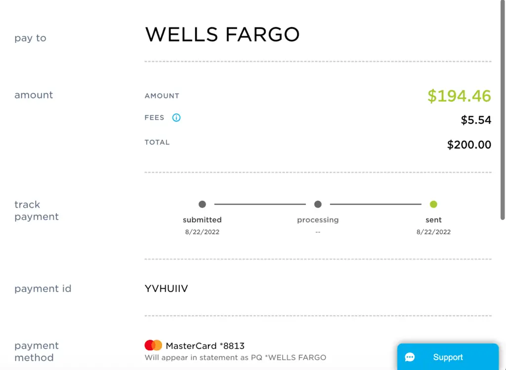
Task: Click the MasterCard logo icon
Action: click(x=153, y=345)
